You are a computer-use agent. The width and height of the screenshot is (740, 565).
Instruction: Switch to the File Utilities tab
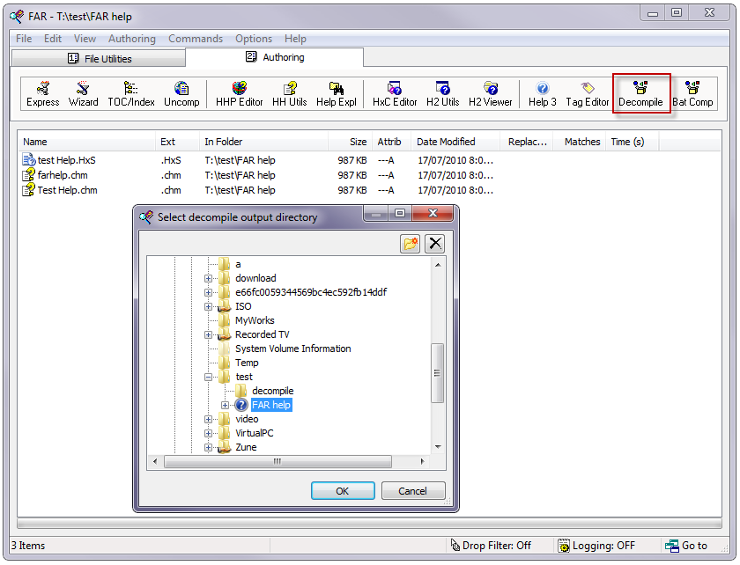99,59
